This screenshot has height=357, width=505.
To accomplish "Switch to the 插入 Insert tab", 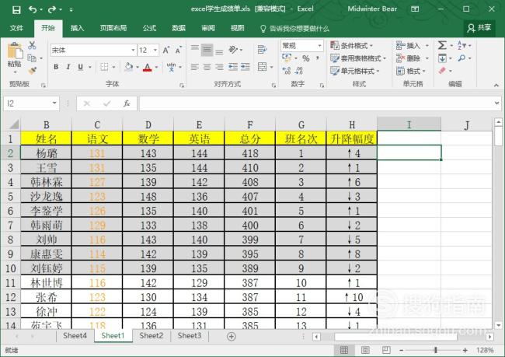I will click(x=77, y=28).
